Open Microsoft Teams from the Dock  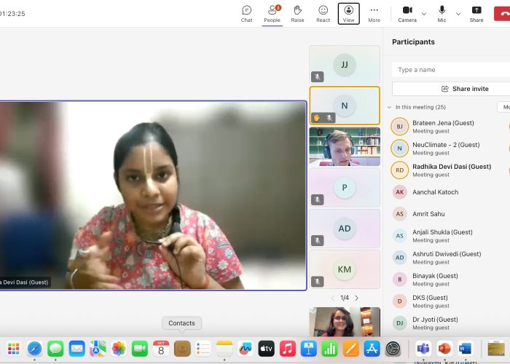[x=423, y=349]
